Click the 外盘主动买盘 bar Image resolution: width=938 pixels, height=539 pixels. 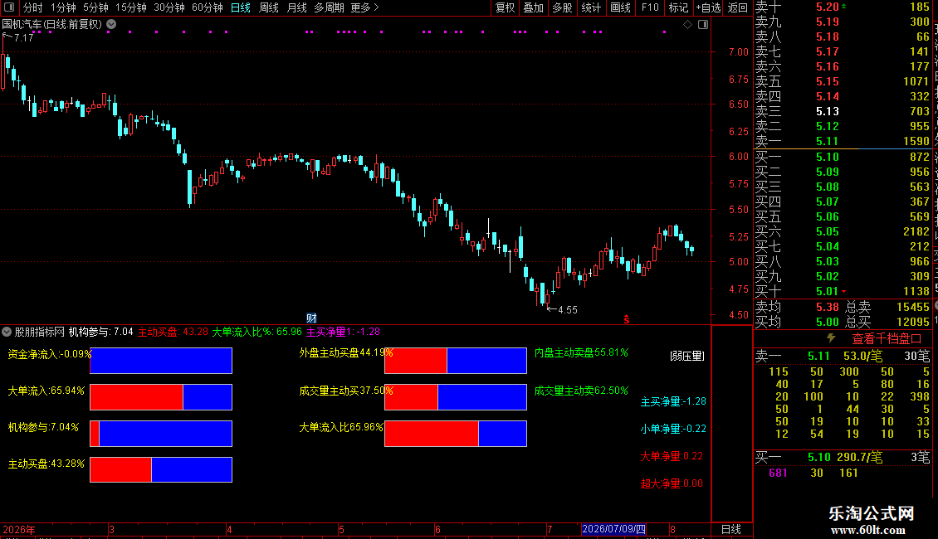[x=455, y=361]
